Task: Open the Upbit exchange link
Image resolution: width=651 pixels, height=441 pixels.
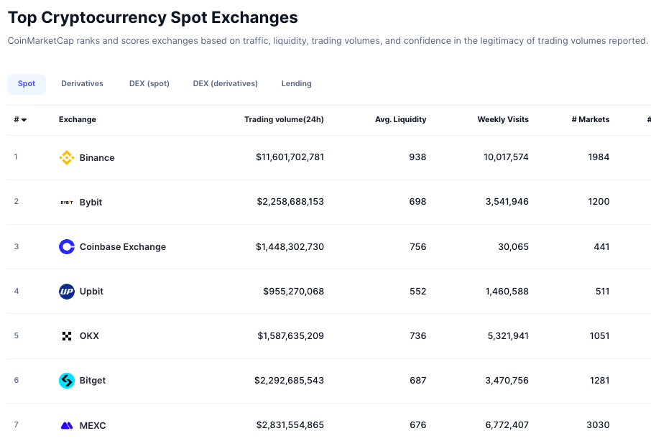Action: 91,291
